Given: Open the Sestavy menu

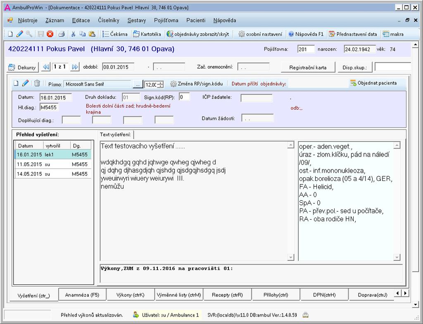Looking at the screenshot, I should click(136, 21).
